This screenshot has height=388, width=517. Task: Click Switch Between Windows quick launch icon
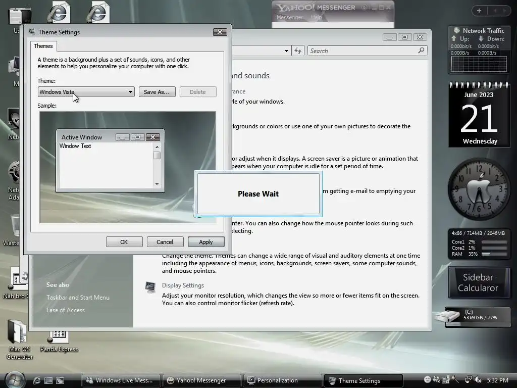click(x=60, y=380)
